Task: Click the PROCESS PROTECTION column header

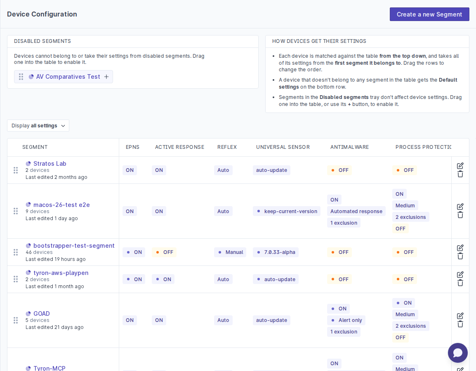Action: pyautogui.click(x=423, y=147)
